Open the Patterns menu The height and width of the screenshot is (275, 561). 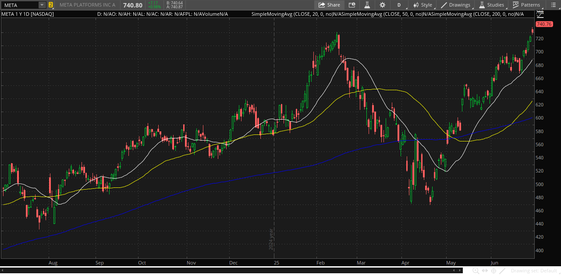[526, 5]
